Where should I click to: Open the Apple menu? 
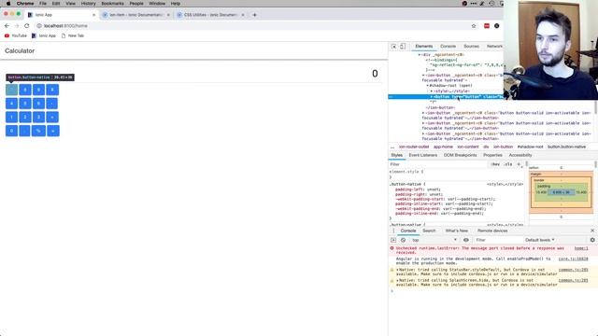tap(8, 4)
